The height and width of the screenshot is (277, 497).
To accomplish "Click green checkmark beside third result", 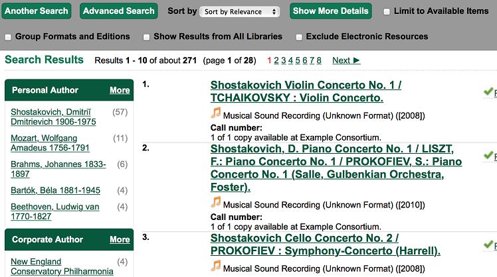I will (488, 244).
